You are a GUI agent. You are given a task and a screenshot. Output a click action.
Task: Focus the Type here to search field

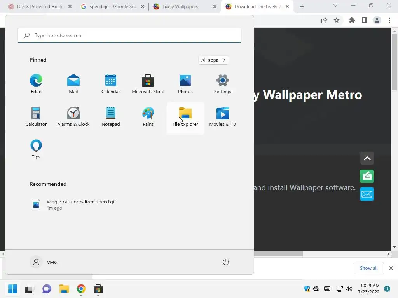[x=129, y=35]
